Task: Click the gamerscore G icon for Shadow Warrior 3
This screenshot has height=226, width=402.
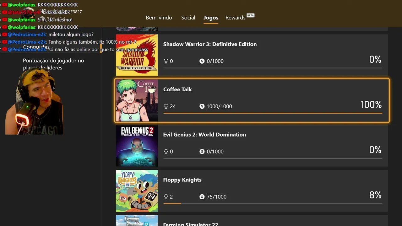Action: click(x=202, y=61)
